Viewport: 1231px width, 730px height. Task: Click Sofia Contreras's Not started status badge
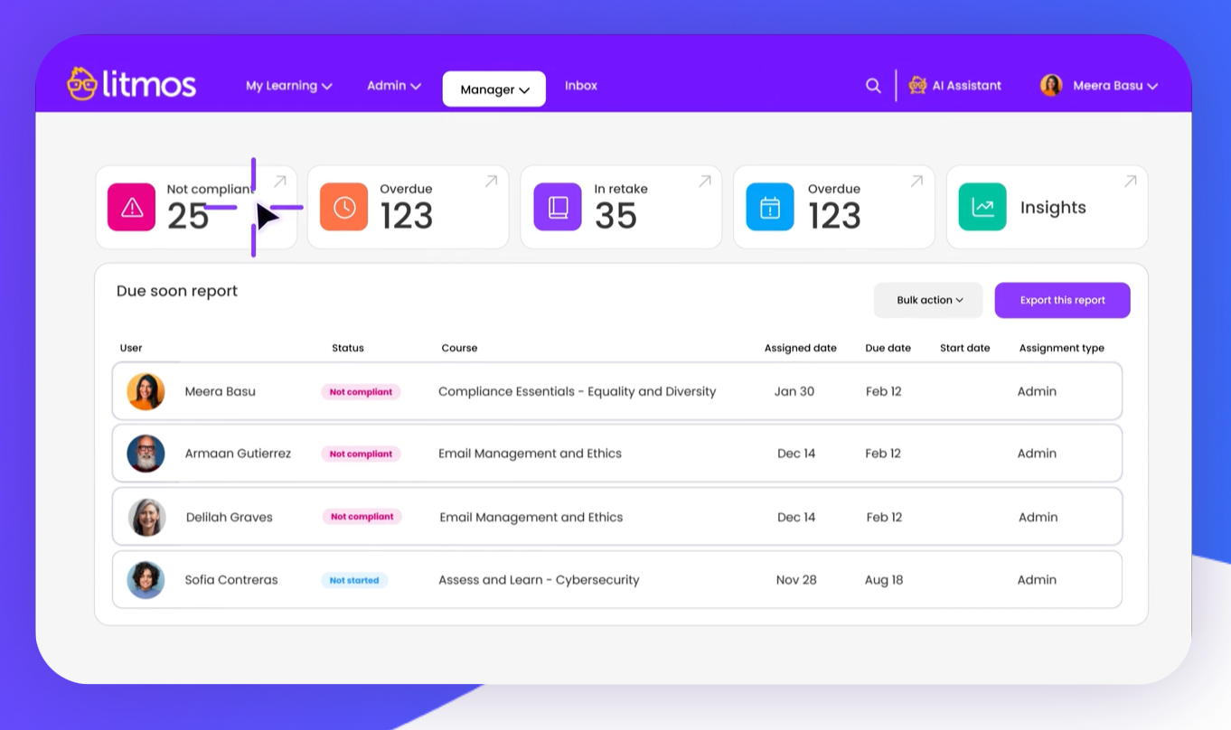click(354, 580)
